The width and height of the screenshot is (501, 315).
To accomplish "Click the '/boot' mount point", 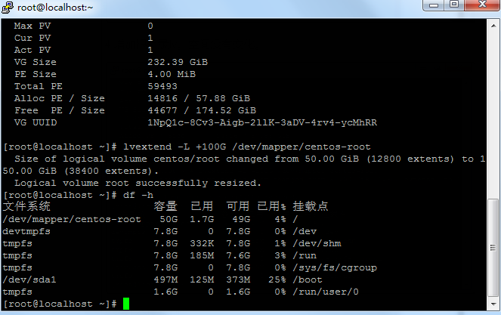I will pyautogui.click(x=308, y=279).
